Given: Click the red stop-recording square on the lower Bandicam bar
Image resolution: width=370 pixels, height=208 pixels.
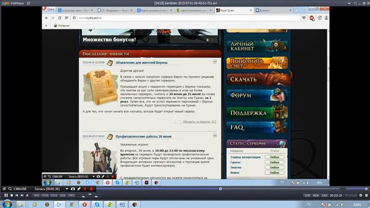Looking at the screenshot, I should click(x=91, y=189).
